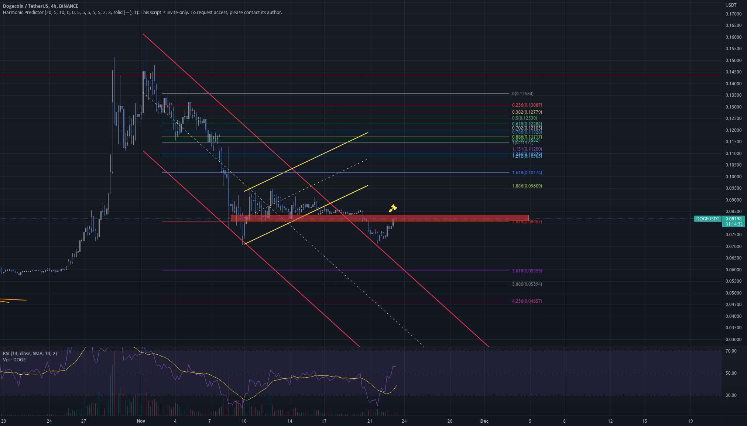Click Fibonacci label 3.618(0.05959)
Image resolution: width=747 pixels, height=426 pixels.
click(527, 271)
